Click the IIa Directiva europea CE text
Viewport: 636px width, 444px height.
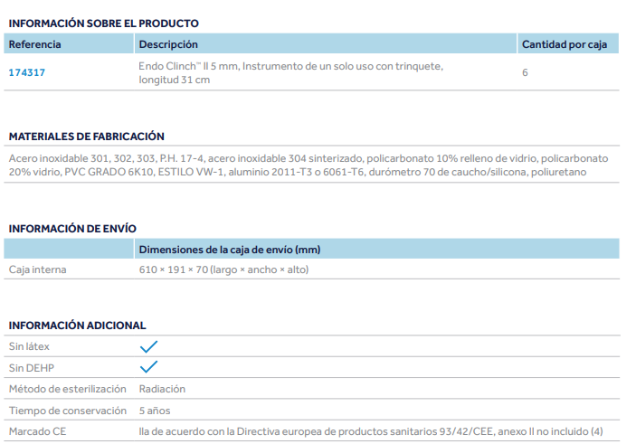pyautogui.click(x=371, y=431)
